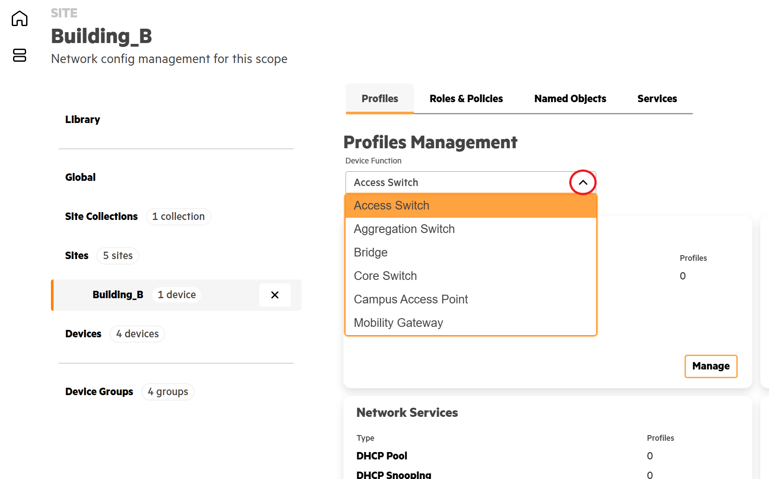Click the Sites scope row
This screenshot has height=479, width=769.
tap(77, 256)
